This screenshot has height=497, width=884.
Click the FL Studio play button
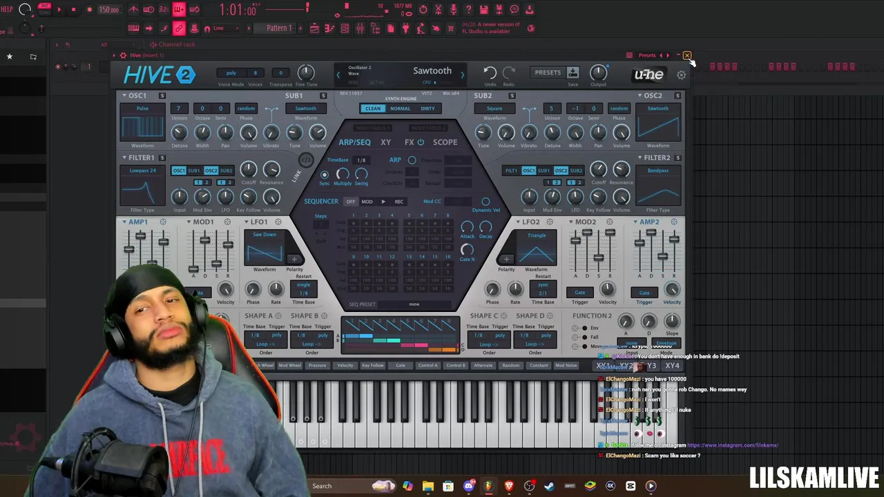pyautogui.click(x=59, y=10)
